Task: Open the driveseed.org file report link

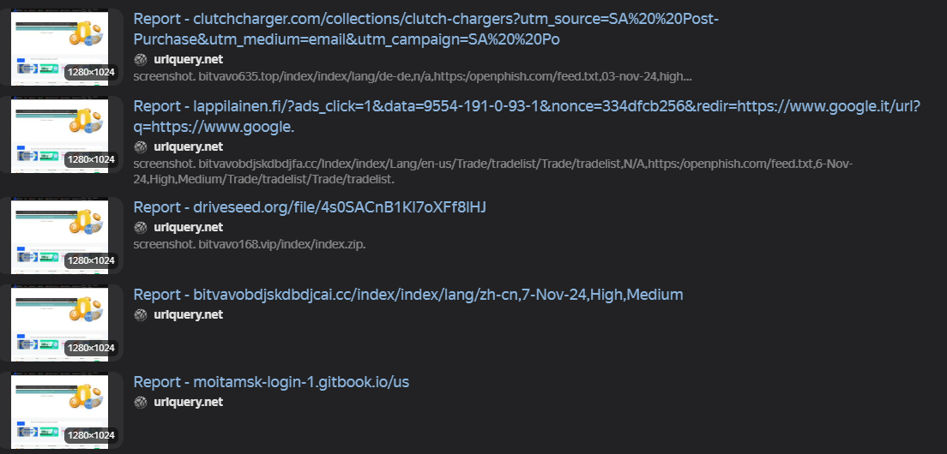Action: pos(309,206)
